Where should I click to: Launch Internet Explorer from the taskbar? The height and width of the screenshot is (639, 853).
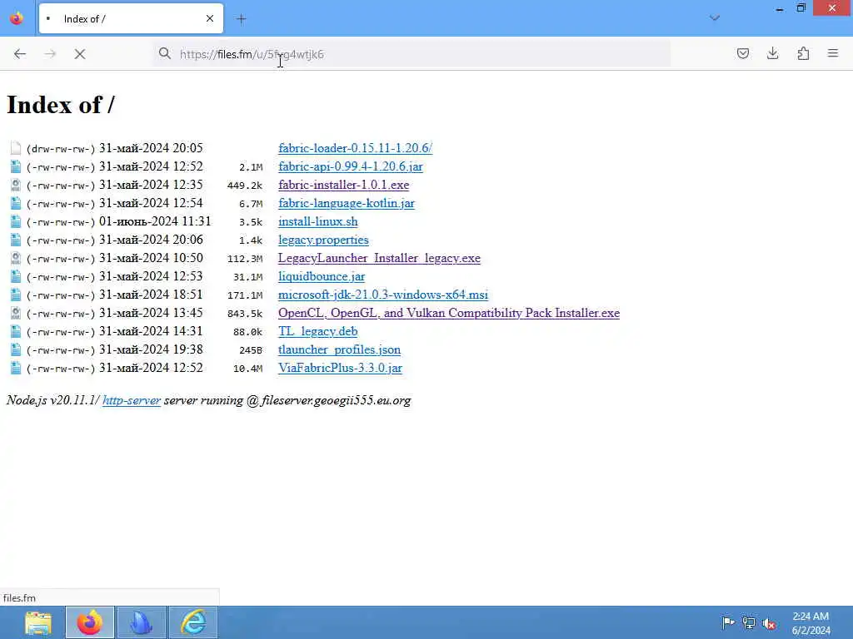click(x=193, y=622)
